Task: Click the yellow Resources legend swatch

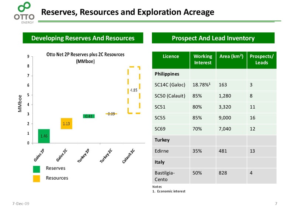Action: pyautogui.click(x=37, y=179)
